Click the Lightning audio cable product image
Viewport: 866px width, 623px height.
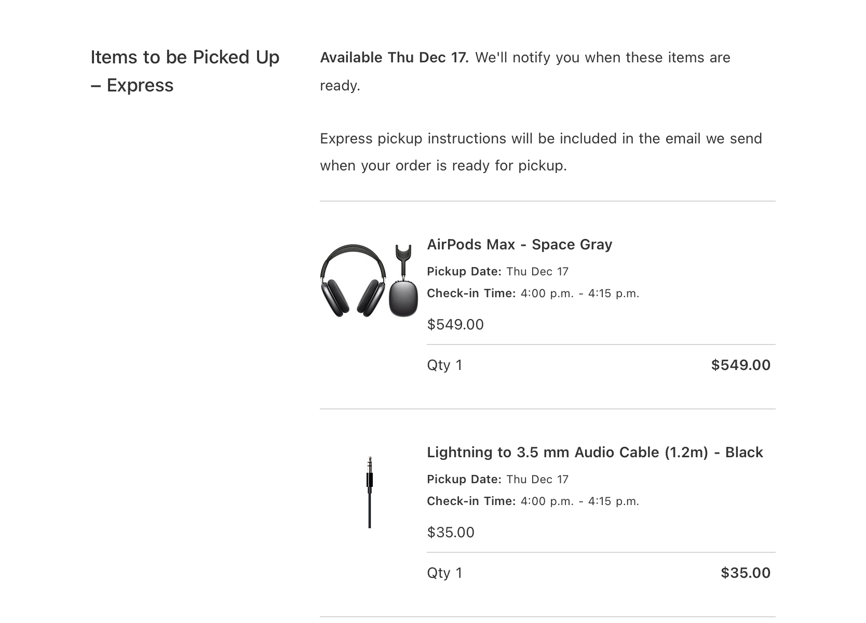[x=370, y=492]
